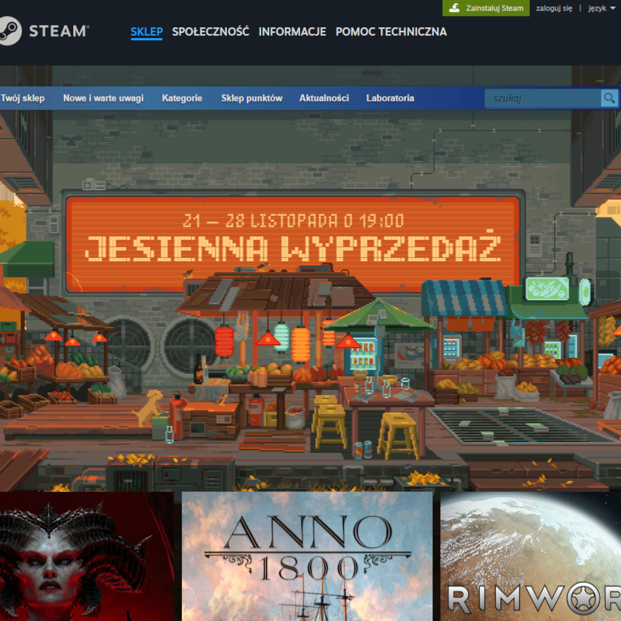Open the Nowe i warte uwagi dropdown
This screenshot has width=621, height=621.
[x=103, y=98]
